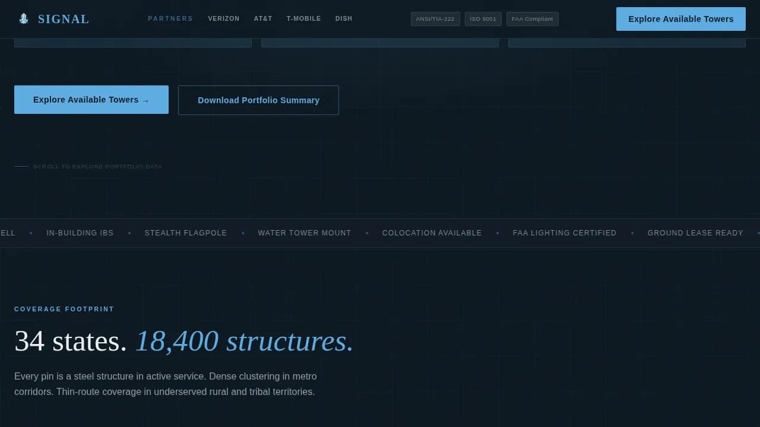Image resolution: width=760 pixels, height=427 pixels.
Task: Click STEALTH FLAGPOLE ticker item
Action: coord(186,233)
